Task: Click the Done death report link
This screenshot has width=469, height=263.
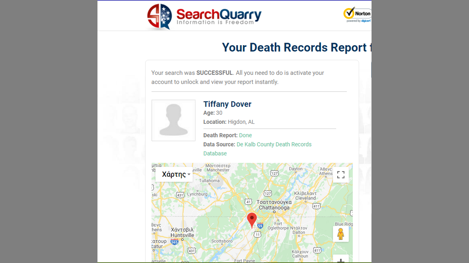Action: (245, 135)
